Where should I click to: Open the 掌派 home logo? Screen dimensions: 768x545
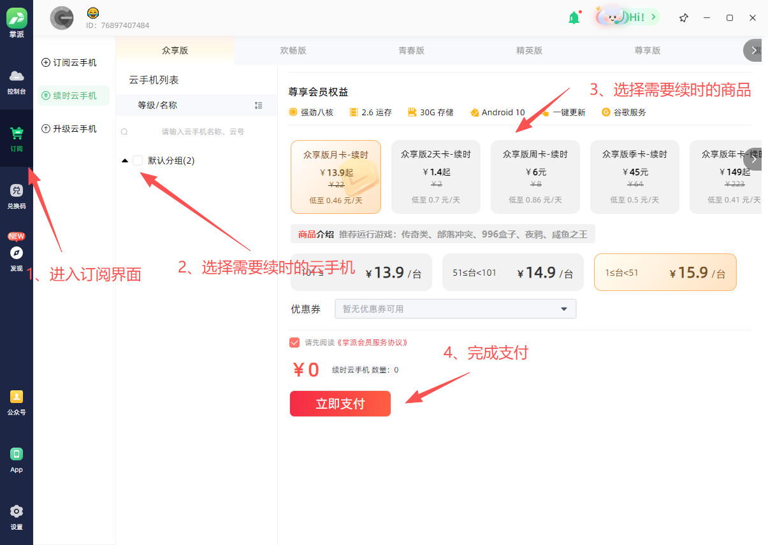point(17,23)
